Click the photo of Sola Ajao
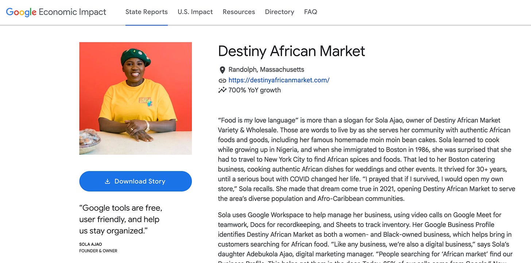 tap(135, 98)
